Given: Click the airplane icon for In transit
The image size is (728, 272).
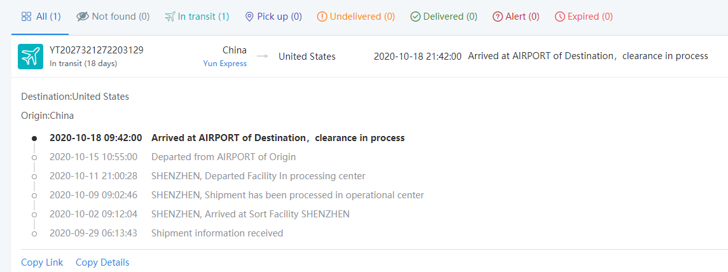Looking at the screenshot, I should [170, 17].
